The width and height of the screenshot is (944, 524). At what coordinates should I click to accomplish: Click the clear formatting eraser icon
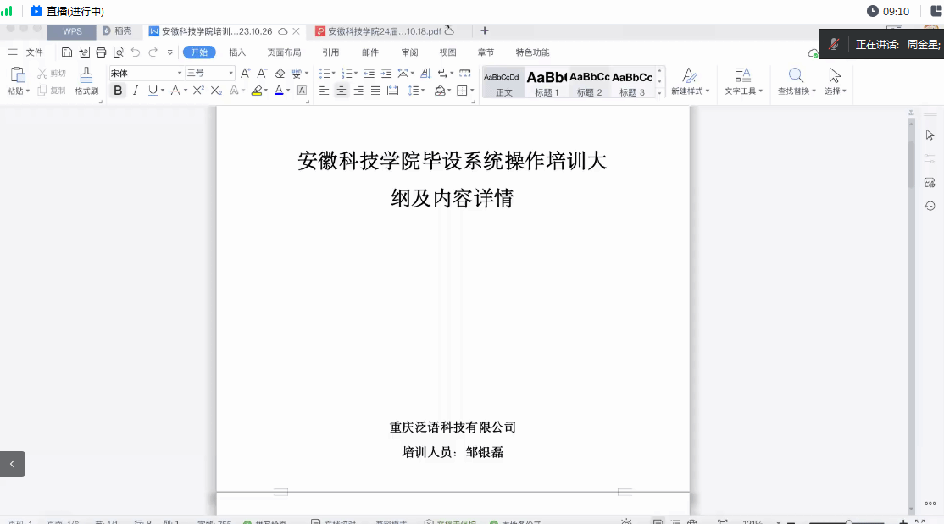click(x=280, y=74)
